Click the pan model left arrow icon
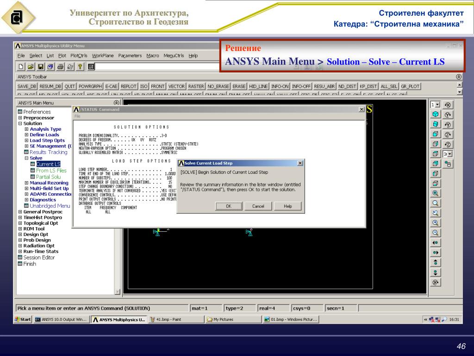Viewport: 474px width, 356px height. pyautogui.click(x=435, y=243)
